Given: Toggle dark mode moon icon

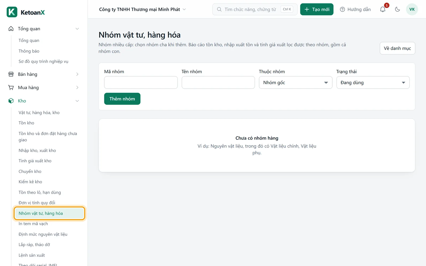Looking at the screenshot, I should coord(398,9).
